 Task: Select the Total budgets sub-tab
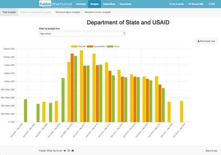(x=9, y=12)
